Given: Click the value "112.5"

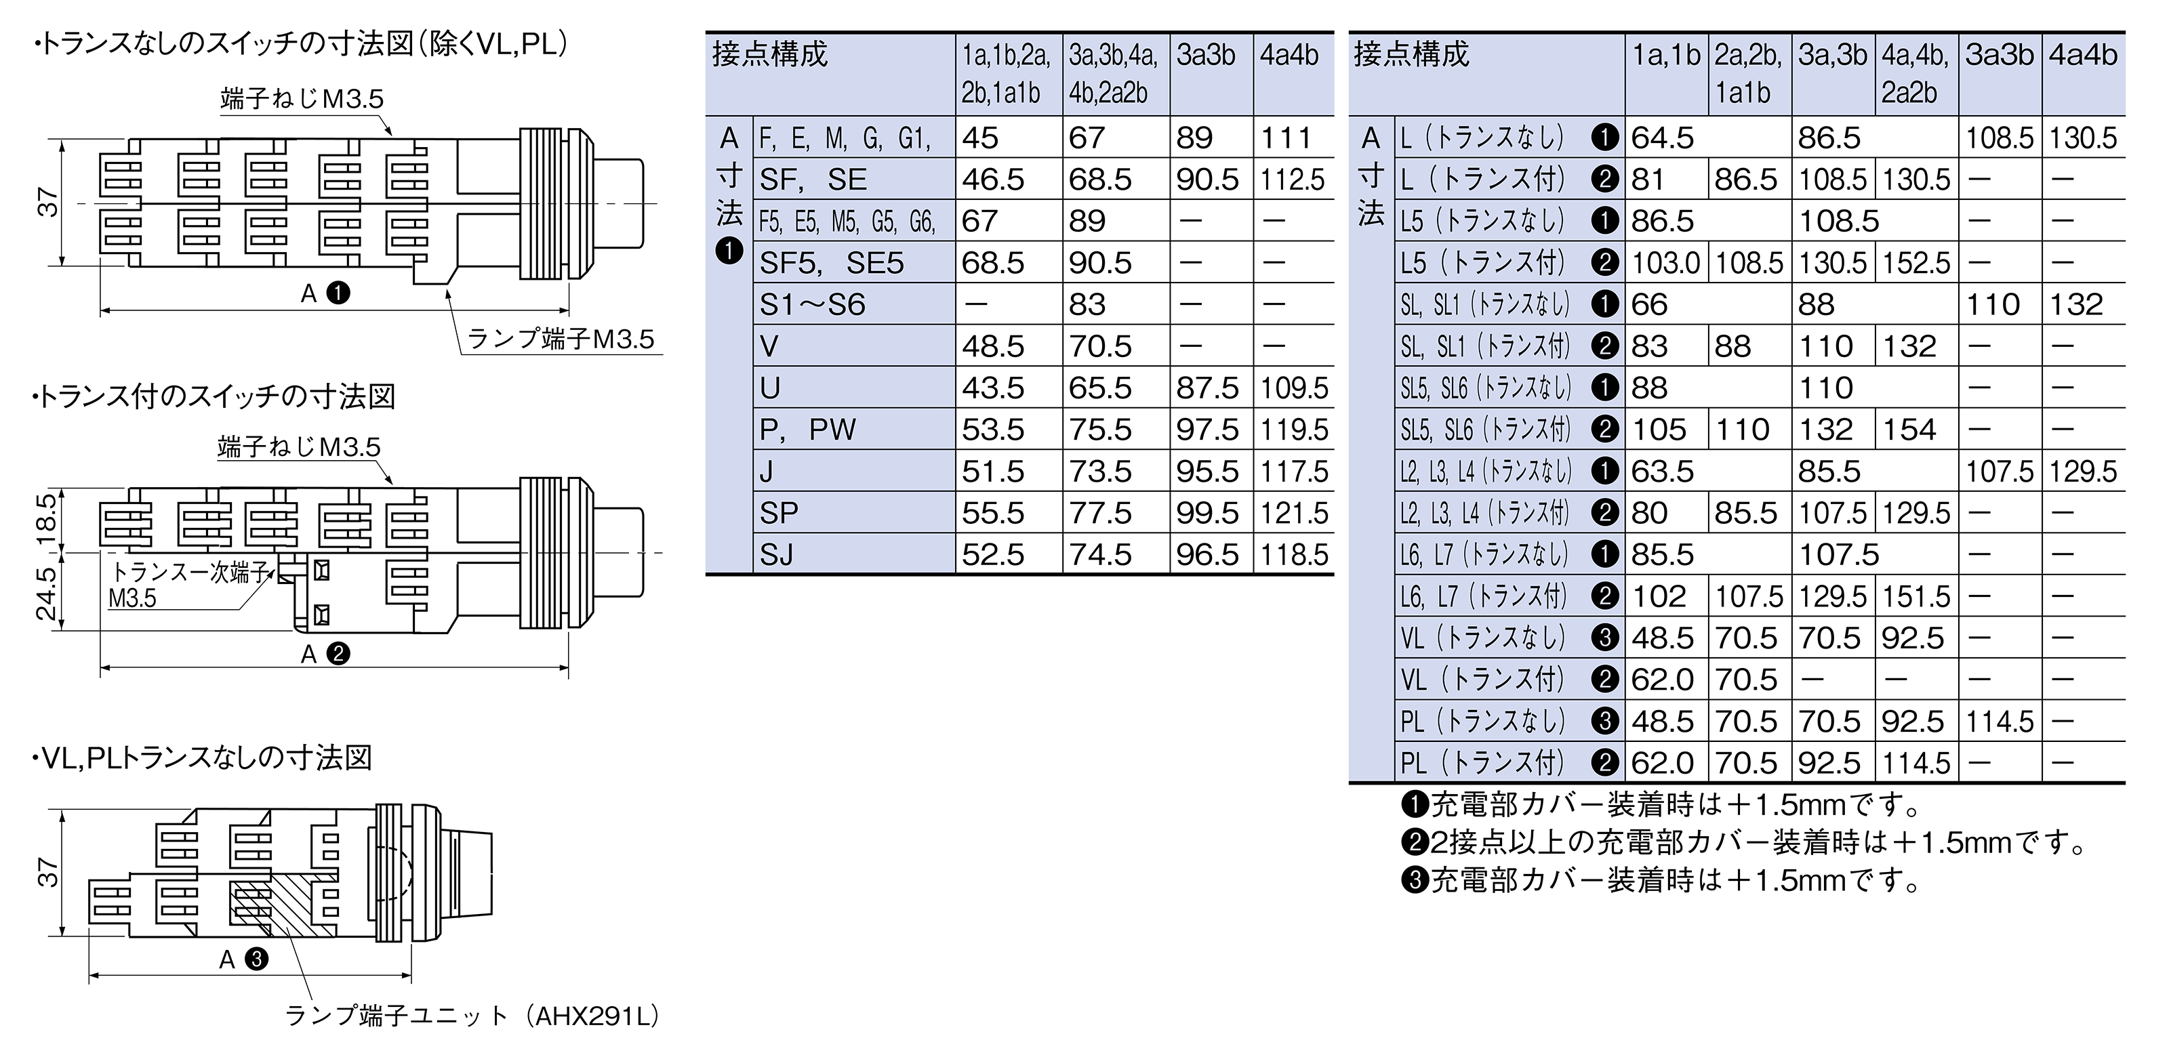Looking at the screenshot, I should (1294, 180).
